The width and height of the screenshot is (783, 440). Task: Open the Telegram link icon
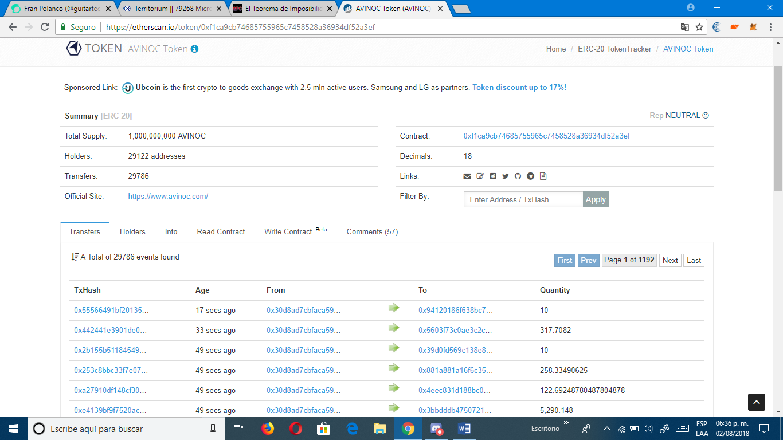click(x=531, y=176)
